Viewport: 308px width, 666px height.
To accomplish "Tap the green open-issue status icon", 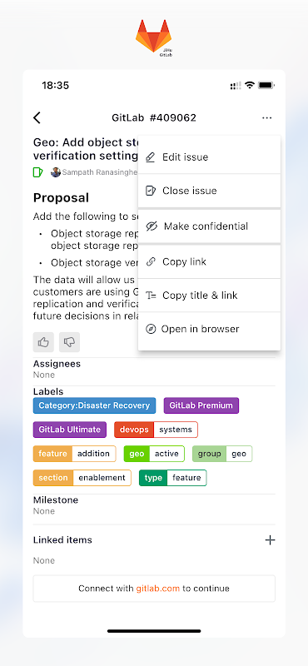I will 37,172.
